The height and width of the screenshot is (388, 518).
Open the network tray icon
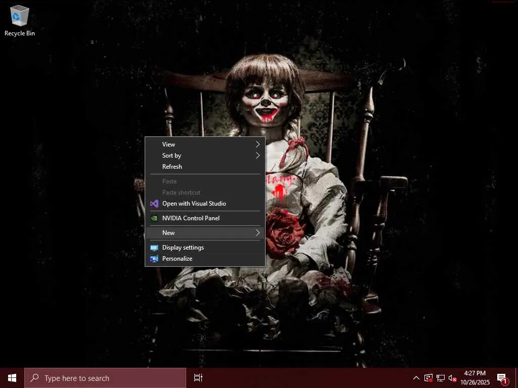click(x=441, y=378)
